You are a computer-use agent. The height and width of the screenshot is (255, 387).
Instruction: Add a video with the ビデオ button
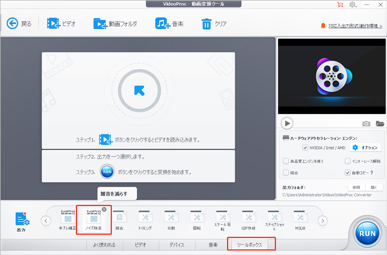click(61, 24)
